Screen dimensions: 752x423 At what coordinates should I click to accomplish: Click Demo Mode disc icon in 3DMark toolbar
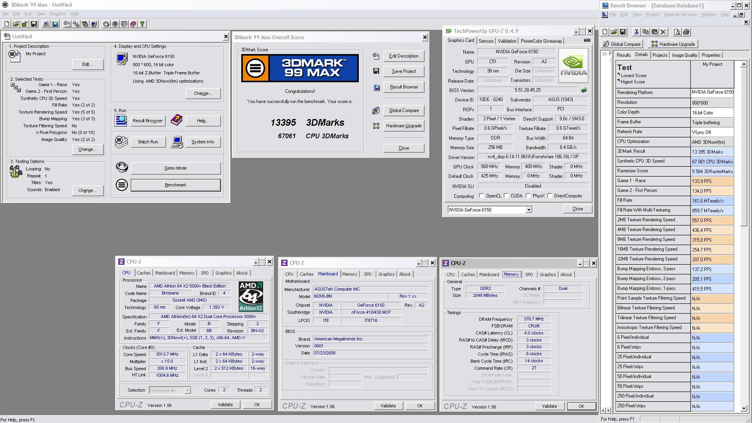click(x=106, y=24)
